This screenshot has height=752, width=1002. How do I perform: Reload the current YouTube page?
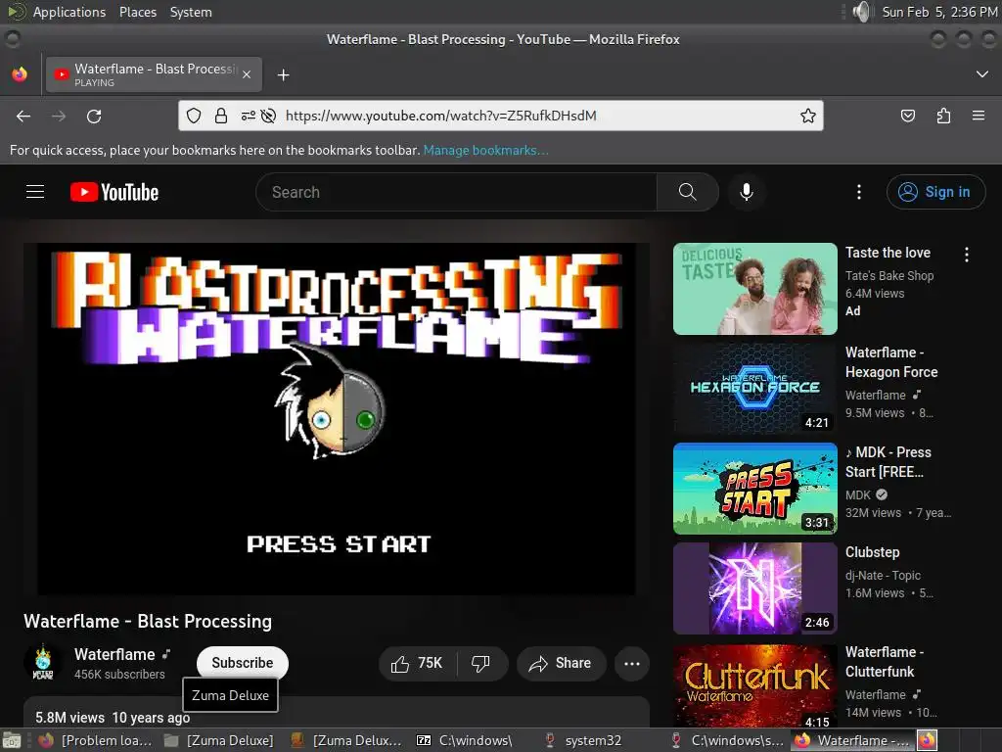point(94,117)
